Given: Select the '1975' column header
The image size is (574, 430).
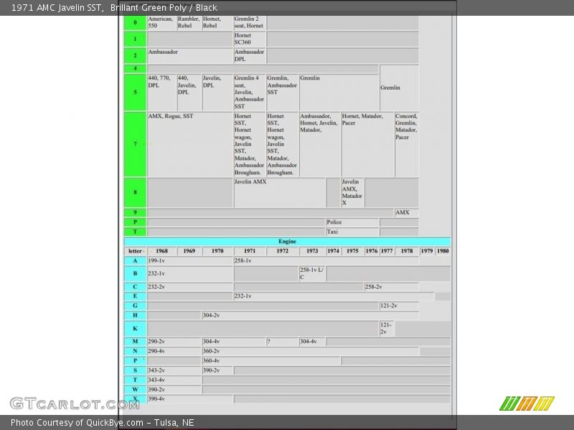Looking at the screenshot, I should point(352,252).
